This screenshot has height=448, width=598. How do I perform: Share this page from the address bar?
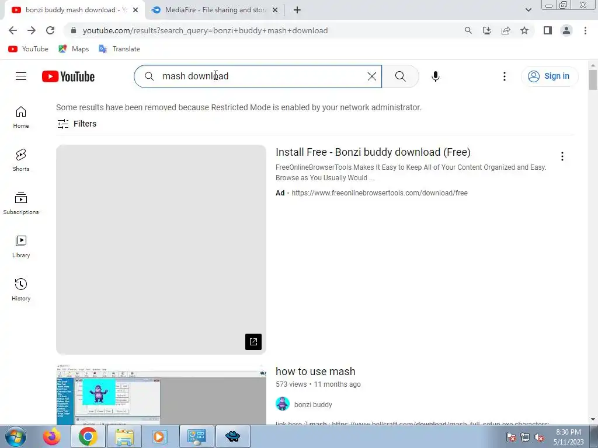tap(506, 30)
